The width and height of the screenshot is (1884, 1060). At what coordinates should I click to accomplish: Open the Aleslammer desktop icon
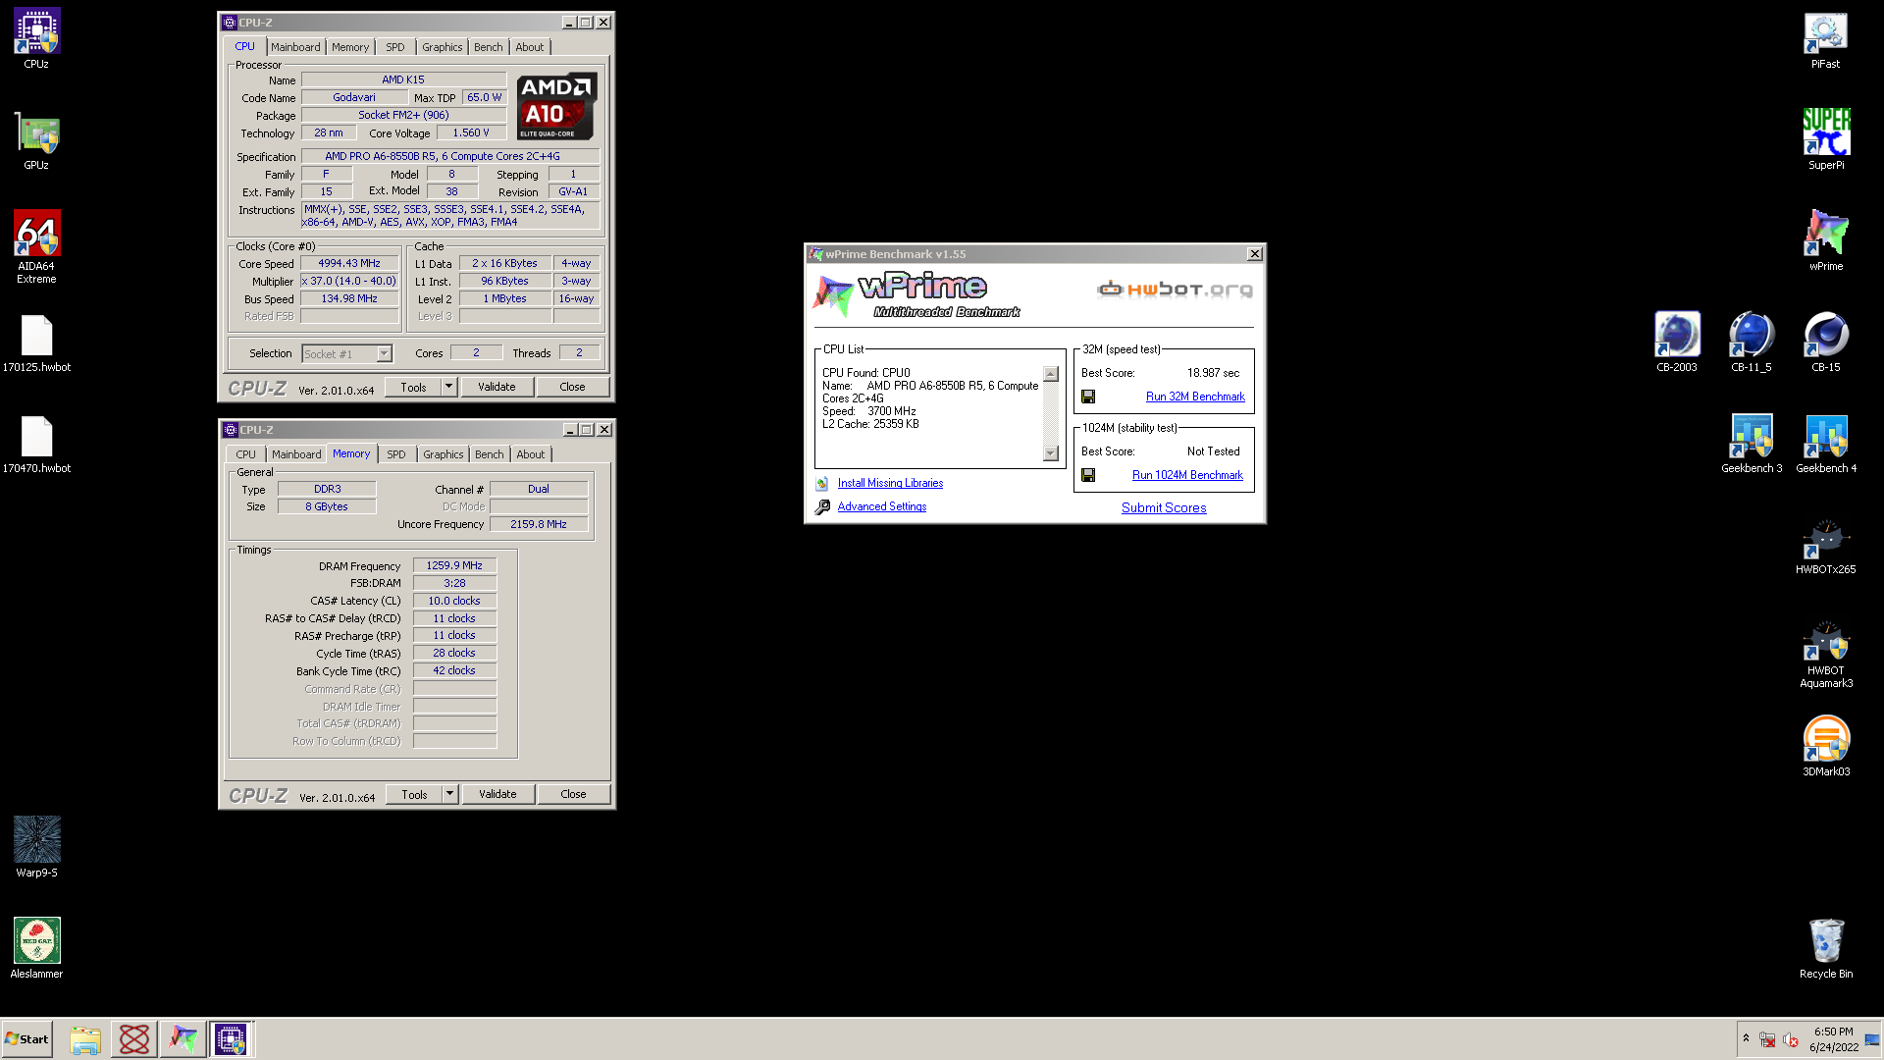36,947
